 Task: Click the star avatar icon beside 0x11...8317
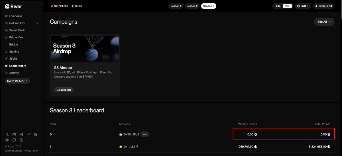pyautogui.click(x=121, y=147)
